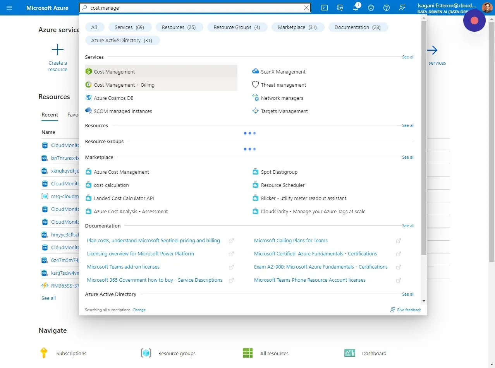
Task: Open the Help question mark icon
Action: click(x=386, y=8)
